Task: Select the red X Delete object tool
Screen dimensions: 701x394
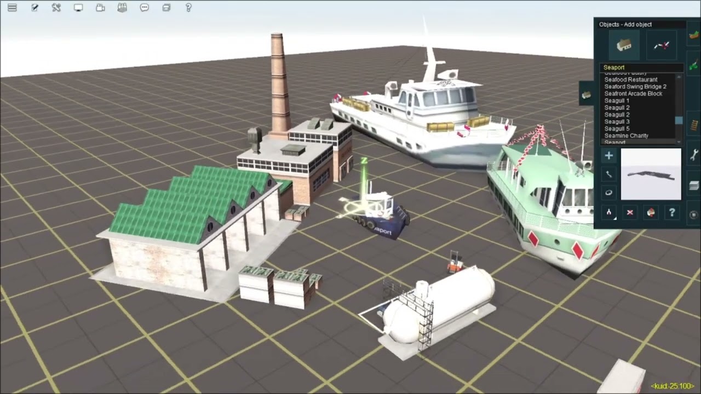Action: pyautogui.click(x=630, y=212)
